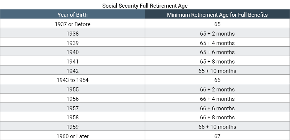This screenshot has height=140, width=290.
Task: Select the 1938 birth year cell
Action: 72,34
